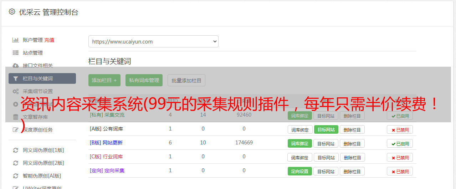The image size is (456, 189).
Task: Click the [私有] 采集交流 column name
Action: pos(107,115)
